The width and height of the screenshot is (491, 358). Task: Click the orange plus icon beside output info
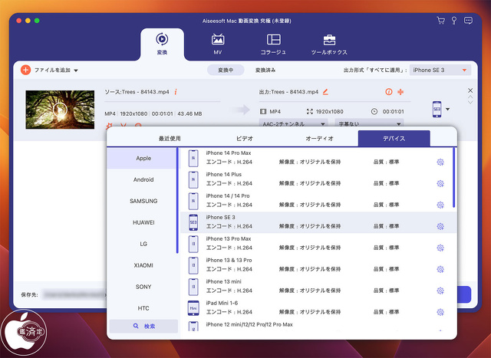click(400, 92)
